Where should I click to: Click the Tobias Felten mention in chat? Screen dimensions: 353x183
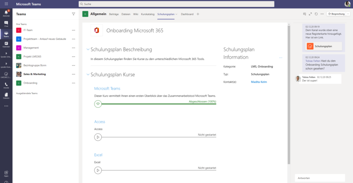pos(313,61)
